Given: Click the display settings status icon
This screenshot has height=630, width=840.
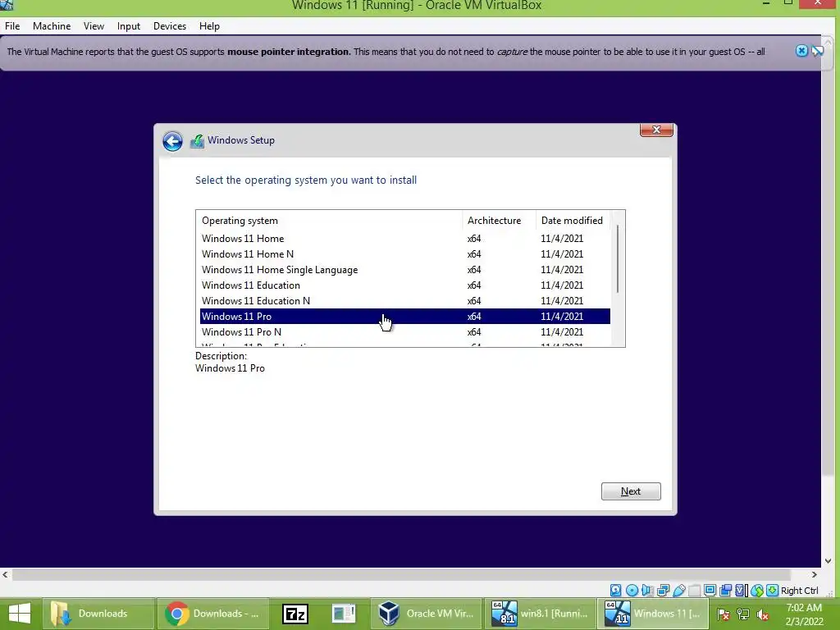Looking at the screenshot, I should [x=710, y=590].
